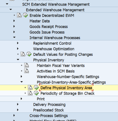Open documentation icon for Activities in SCM Basis
This screenshot has width=118, height=121.
point(27,71)
